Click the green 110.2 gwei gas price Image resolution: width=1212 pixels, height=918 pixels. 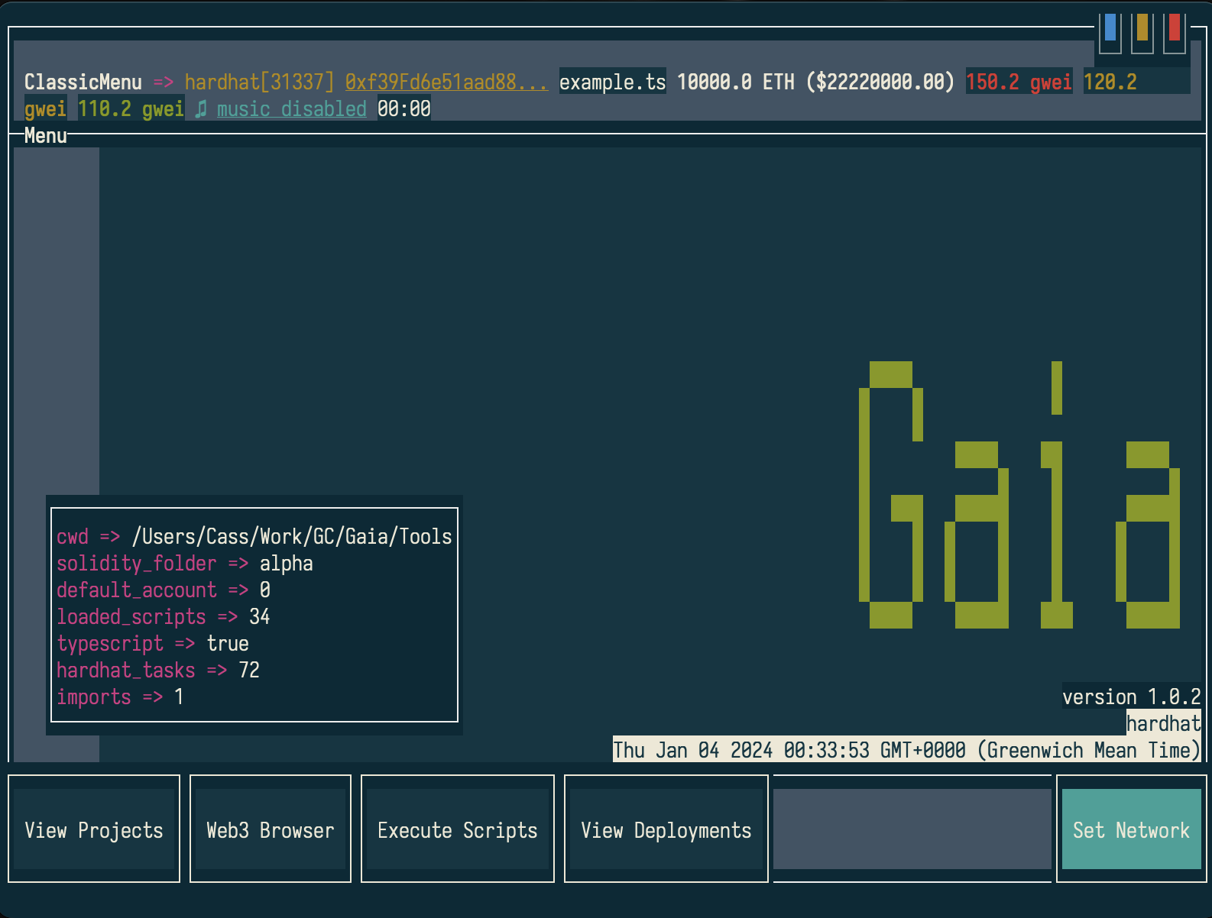click(131, 108)
